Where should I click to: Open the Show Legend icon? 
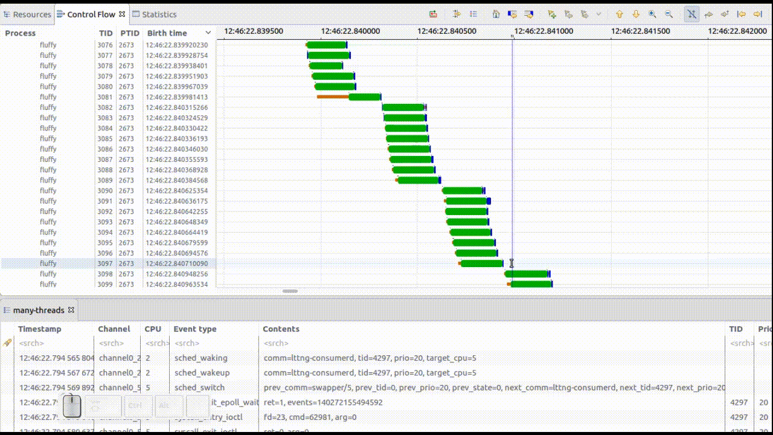click(x=473, y=14)
